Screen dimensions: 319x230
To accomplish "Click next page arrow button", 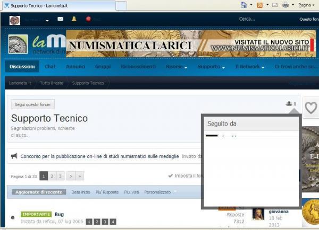I will coord(71,176).
